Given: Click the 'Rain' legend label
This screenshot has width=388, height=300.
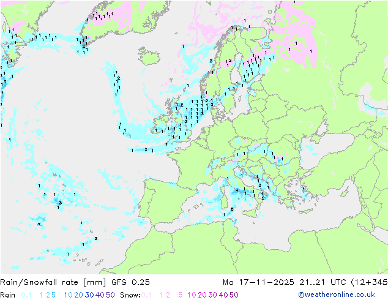Looking at the screenshot, I should [8, 295].
